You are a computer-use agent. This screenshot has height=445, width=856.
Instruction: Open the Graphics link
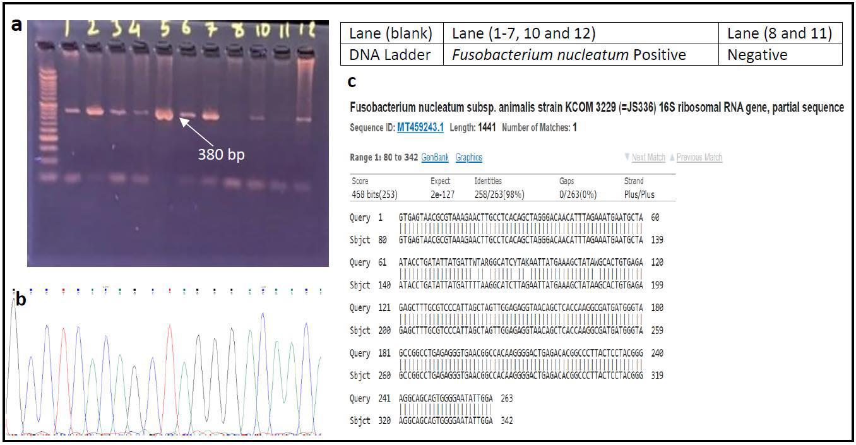click(x=469, y=157)
